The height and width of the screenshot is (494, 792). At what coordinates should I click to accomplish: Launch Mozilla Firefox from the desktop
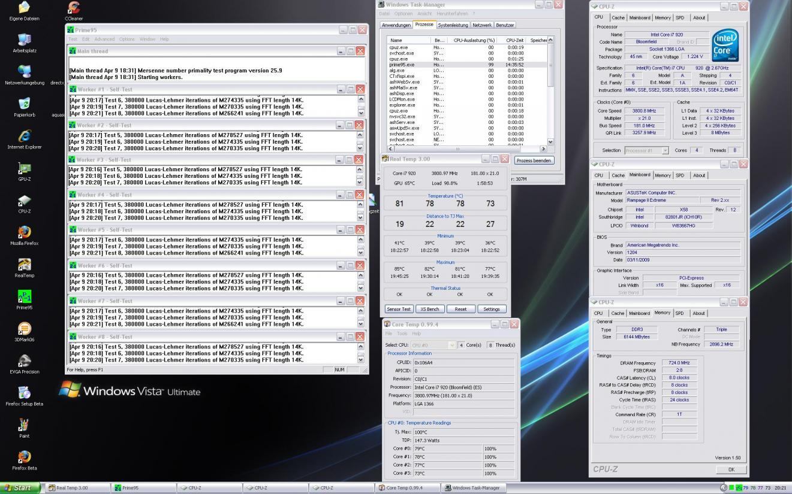pos(25,236)
